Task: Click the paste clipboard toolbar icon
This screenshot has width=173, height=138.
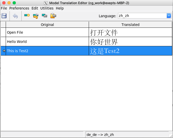Action: (53, 16)
